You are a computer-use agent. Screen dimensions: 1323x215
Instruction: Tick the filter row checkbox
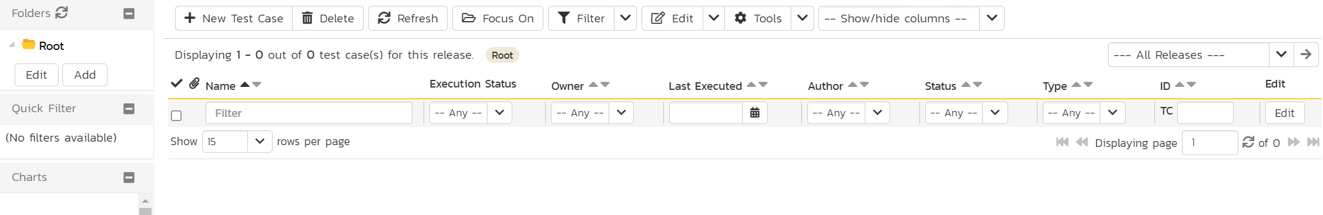coord(176,116)
